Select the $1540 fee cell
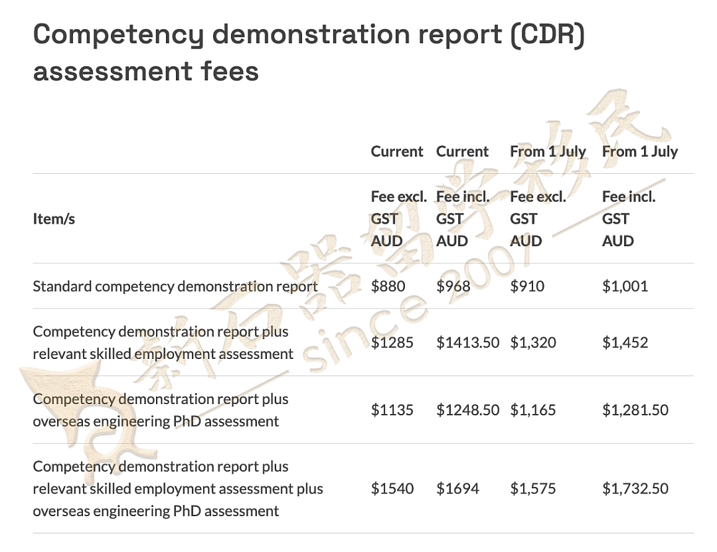Viewport: 717px width, 552px height. (x=392, y=488)
